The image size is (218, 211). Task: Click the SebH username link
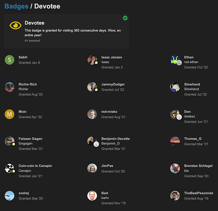click(x=23, y=57)
